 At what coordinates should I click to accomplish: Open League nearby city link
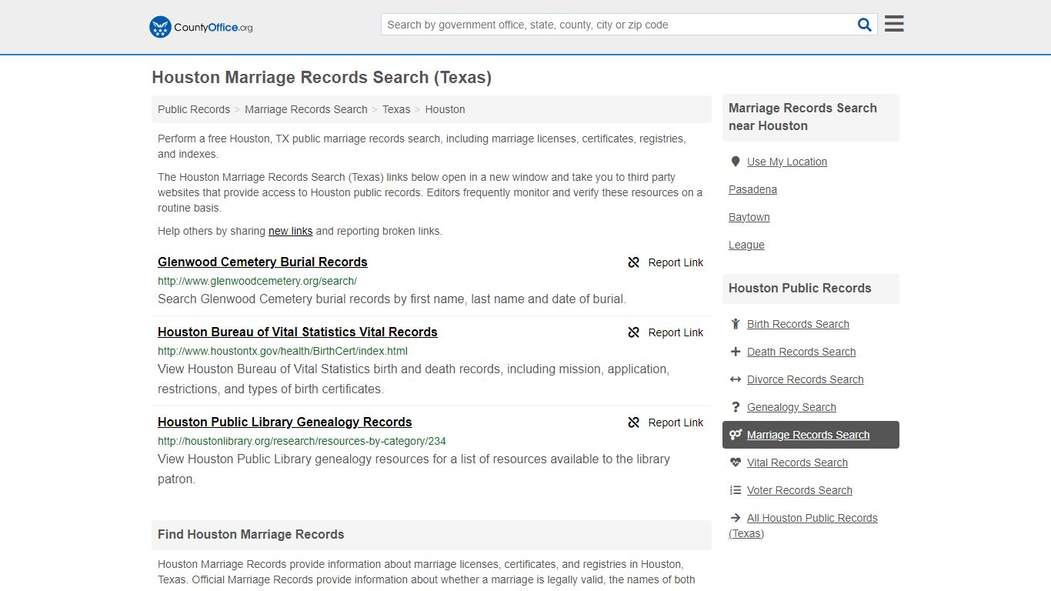tap(746, 245)
